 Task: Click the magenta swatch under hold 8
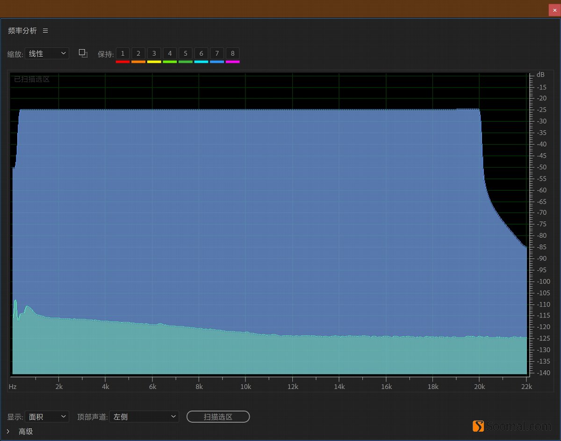(x=232, y=61)
